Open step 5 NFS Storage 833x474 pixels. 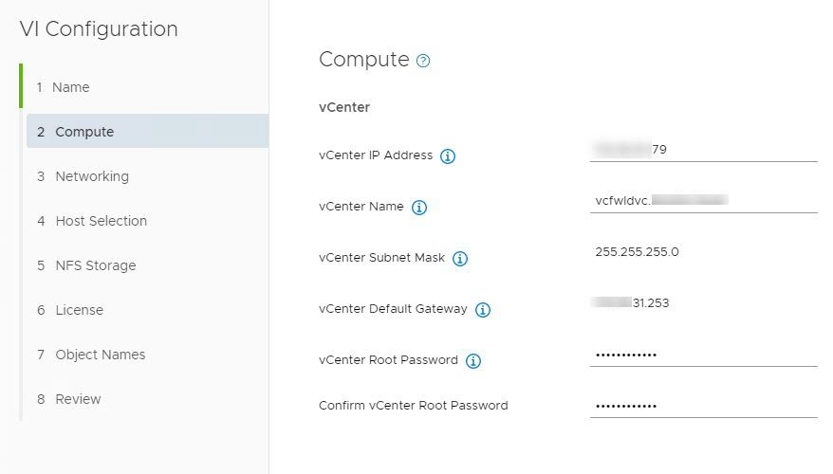tap(95, 265)
